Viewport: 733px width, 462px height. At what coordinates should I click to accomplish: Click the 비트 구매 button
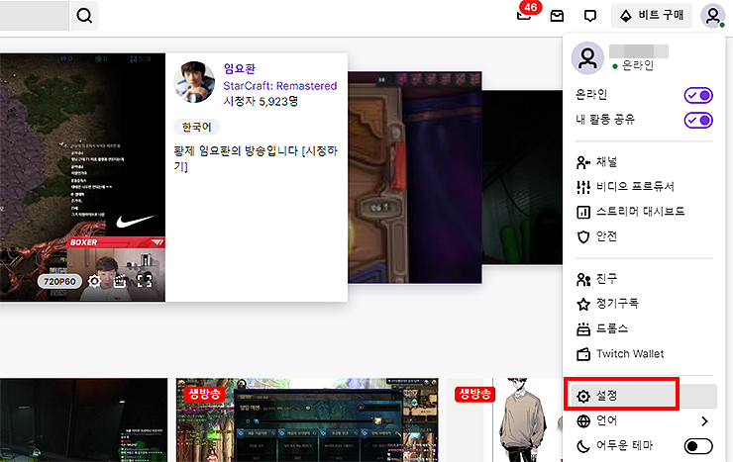(652, 16)
